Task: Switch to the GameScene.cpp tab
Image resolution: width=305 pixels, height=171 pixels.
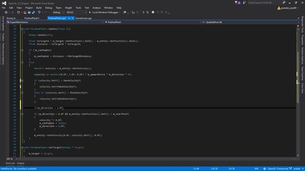Action: tap(83, 18)
